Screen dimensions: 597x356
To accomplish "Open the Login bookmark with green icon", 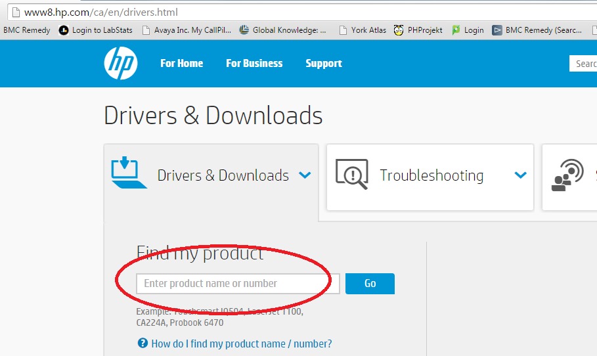I will [x=474, y=30].
